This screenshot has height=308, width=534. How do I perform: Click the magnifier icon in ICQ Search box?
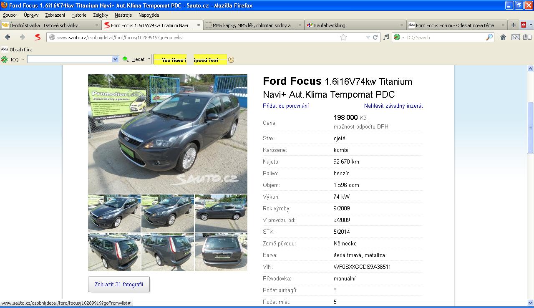pyautogui.click(x=489, y=37)
